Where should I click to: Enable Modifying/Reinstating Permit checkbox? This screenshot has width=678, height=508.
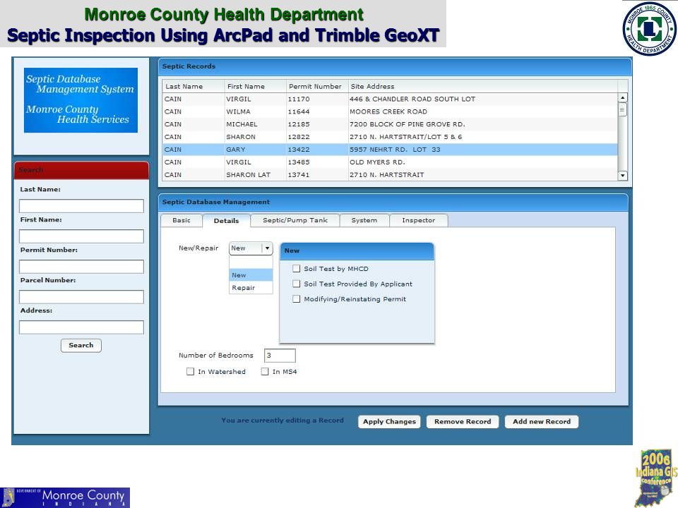point(296,299)
